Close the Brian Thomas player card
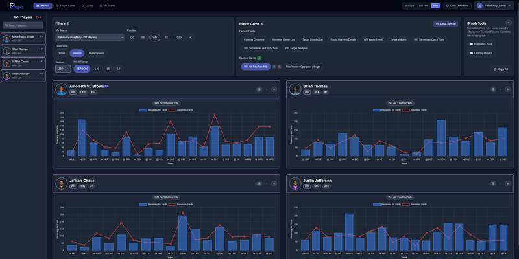The width and height of the screenshot is (519, 259). (x=507, y=89)
